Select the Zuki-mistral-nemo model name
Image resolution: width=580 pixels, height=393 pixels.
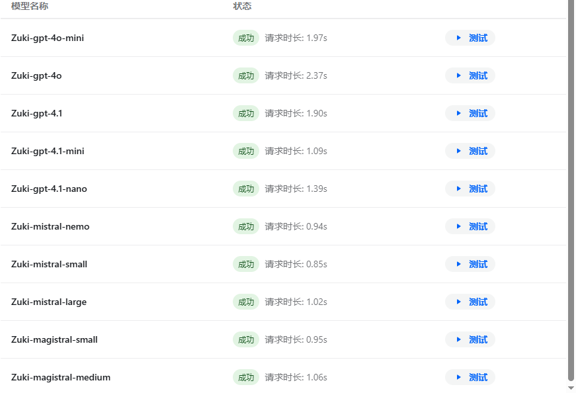pos(50,226)
